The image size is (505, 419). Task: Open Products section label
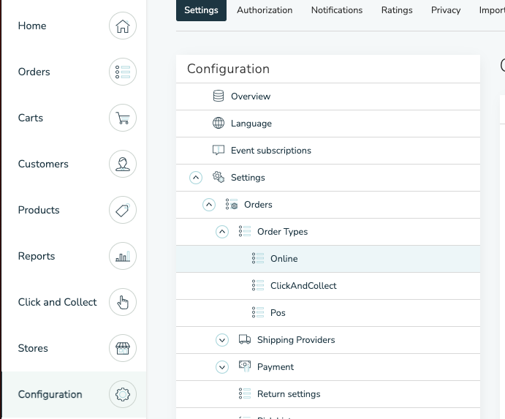tap(39, 210)
